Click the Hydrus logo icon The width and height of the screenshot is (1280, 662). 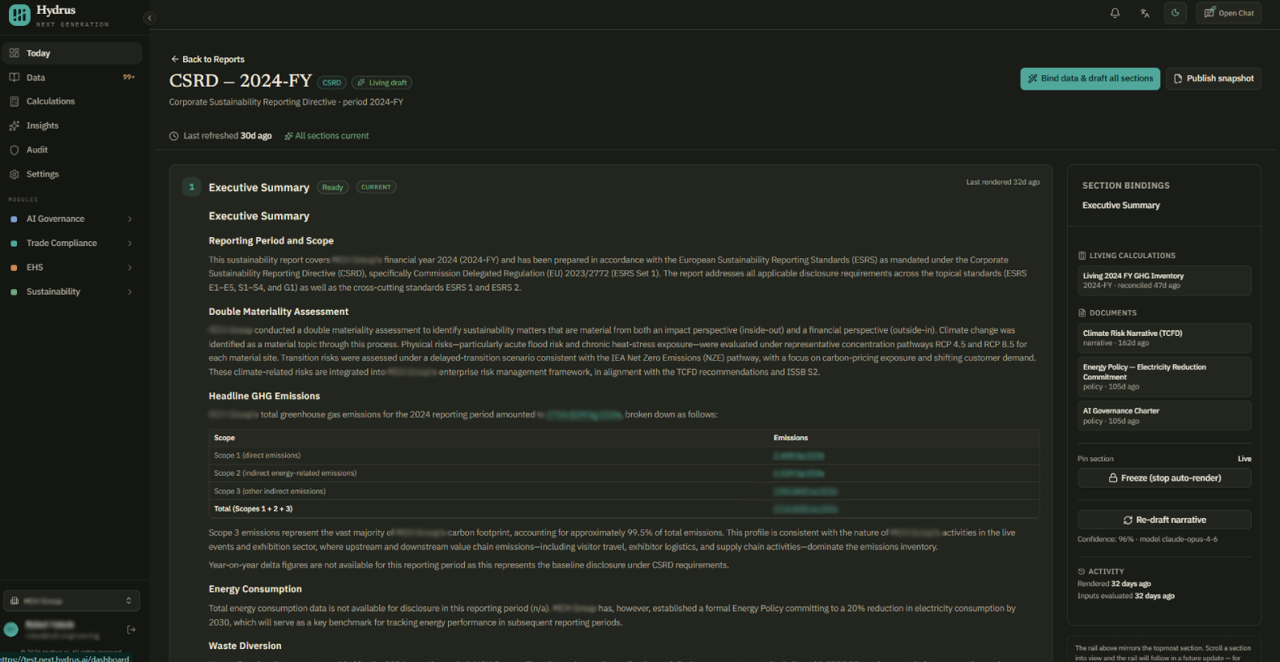(x=19, y=15)
